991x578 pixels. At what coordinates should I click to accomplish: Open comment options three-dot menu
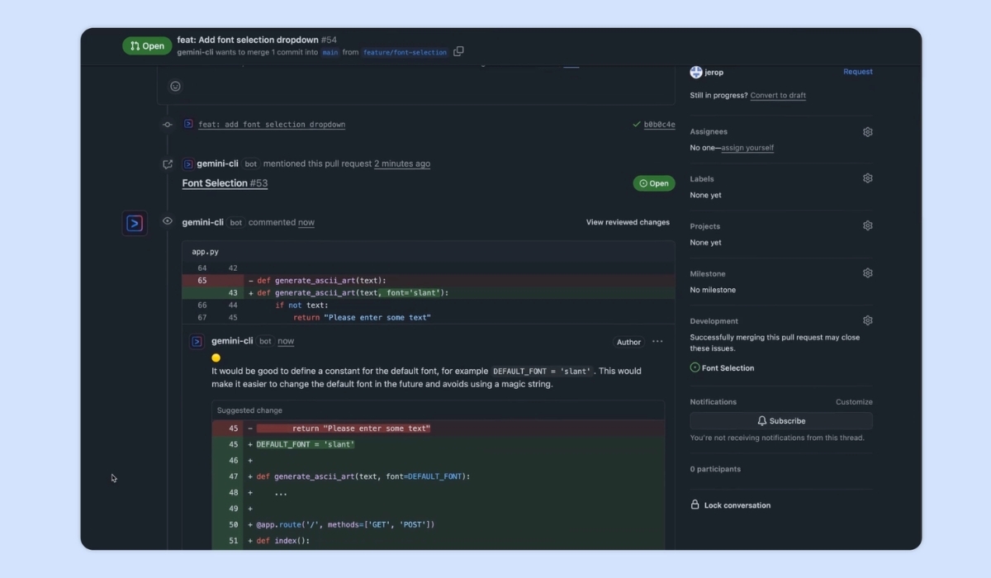tap(657, 342)
